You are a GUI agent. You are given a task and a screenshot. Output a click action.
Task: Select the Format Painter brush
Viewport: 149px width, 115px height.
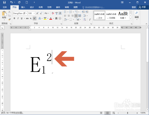click(9, 19)
